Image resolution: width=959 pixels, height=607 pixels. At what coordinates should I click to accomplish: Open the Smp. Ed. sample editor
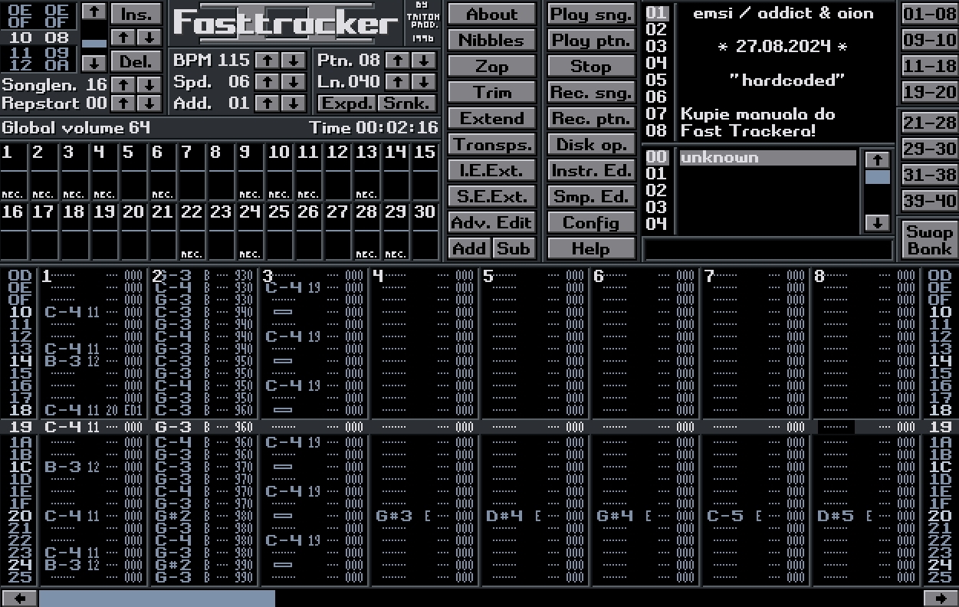[x=591, y=196]
